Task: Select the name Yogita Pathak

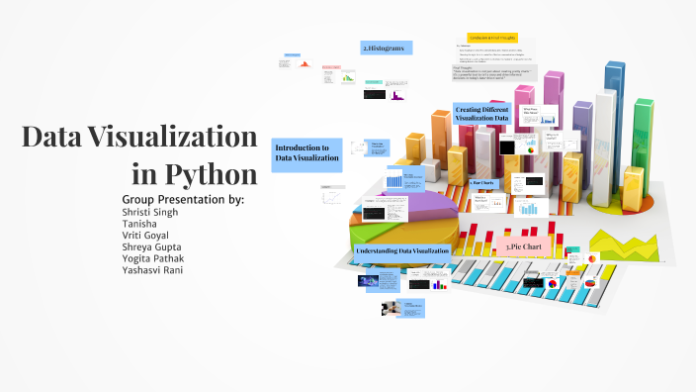Action: pos(152,258)
